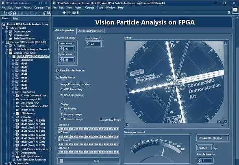Click the Velocity (rev/s) numeric field
239x165 pixels.
tap(95, 44)
